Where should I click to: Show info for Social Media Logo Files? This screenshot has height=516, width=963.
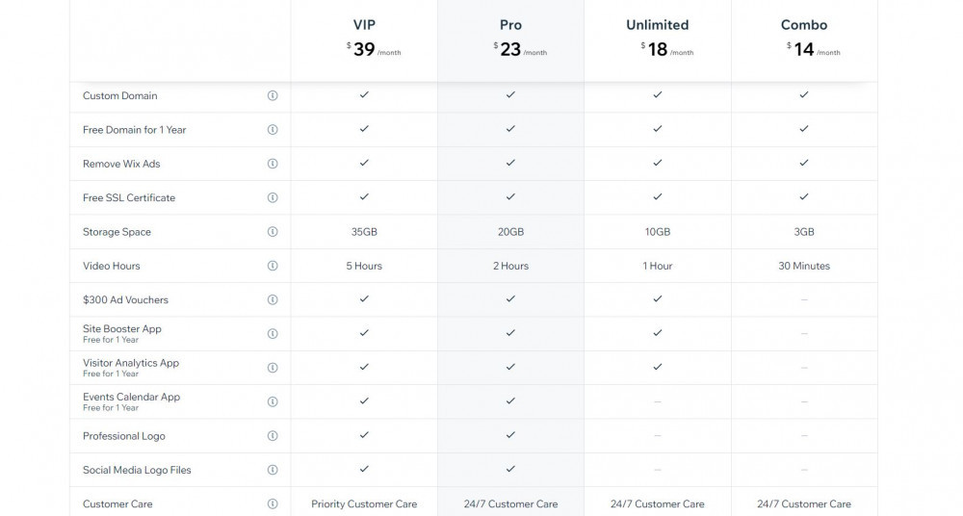[273, 470]
